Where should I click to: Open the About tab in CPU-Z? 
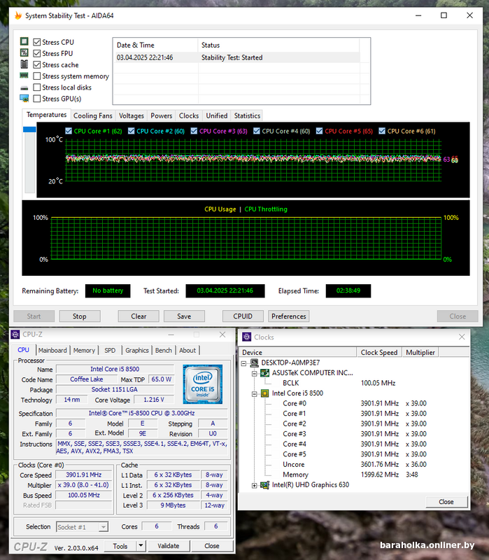(187, 351)
